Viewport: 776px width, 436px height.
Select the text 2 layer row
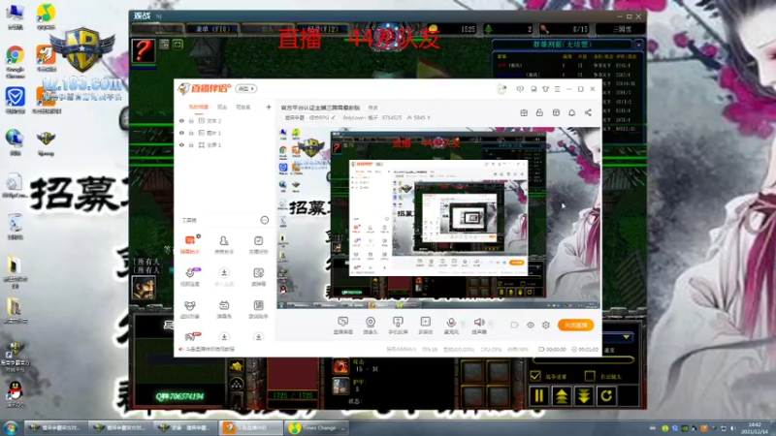pos(225,120)
